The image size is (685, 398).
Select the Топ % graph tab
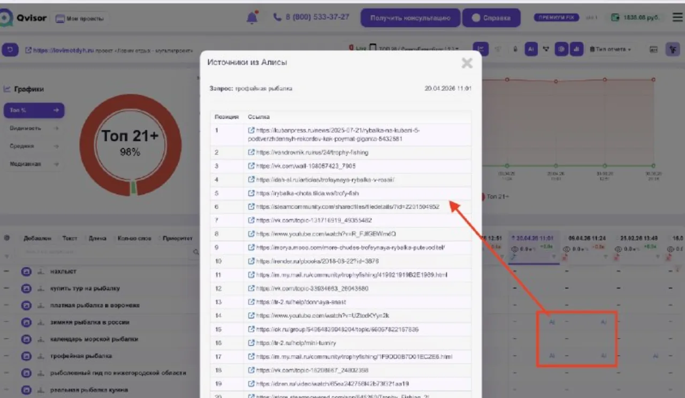click(34, 110)
